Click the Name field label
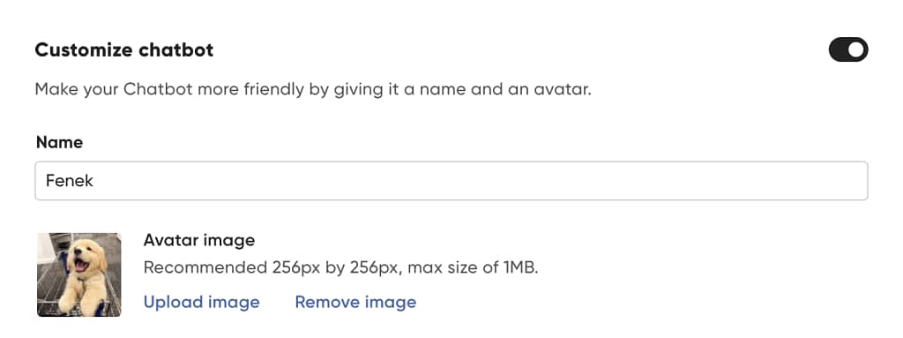Viewport: 903px width, 338px height. coord(59,142)
